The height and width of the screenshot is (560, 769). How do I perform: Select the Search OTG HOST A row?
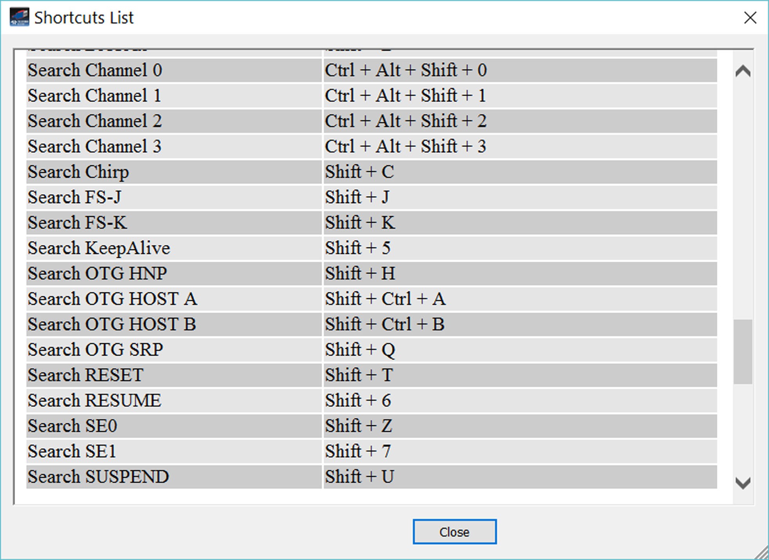[x=371, y=299]
